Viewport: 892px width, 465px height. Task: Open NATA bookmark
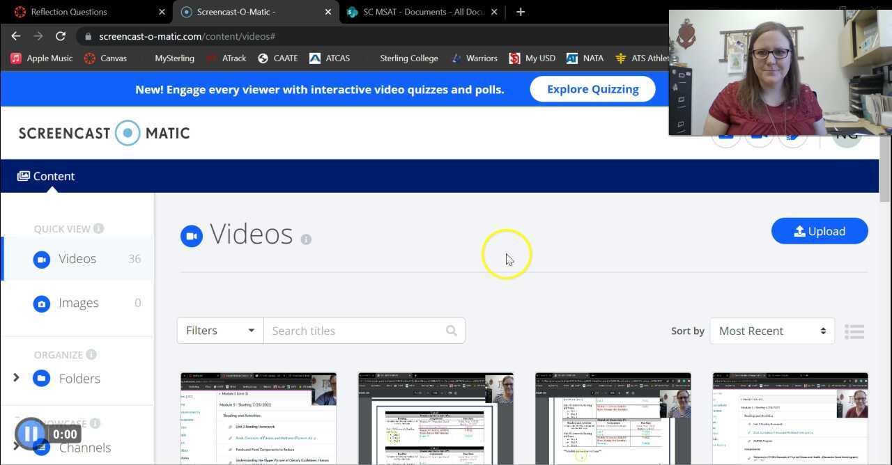585,58
